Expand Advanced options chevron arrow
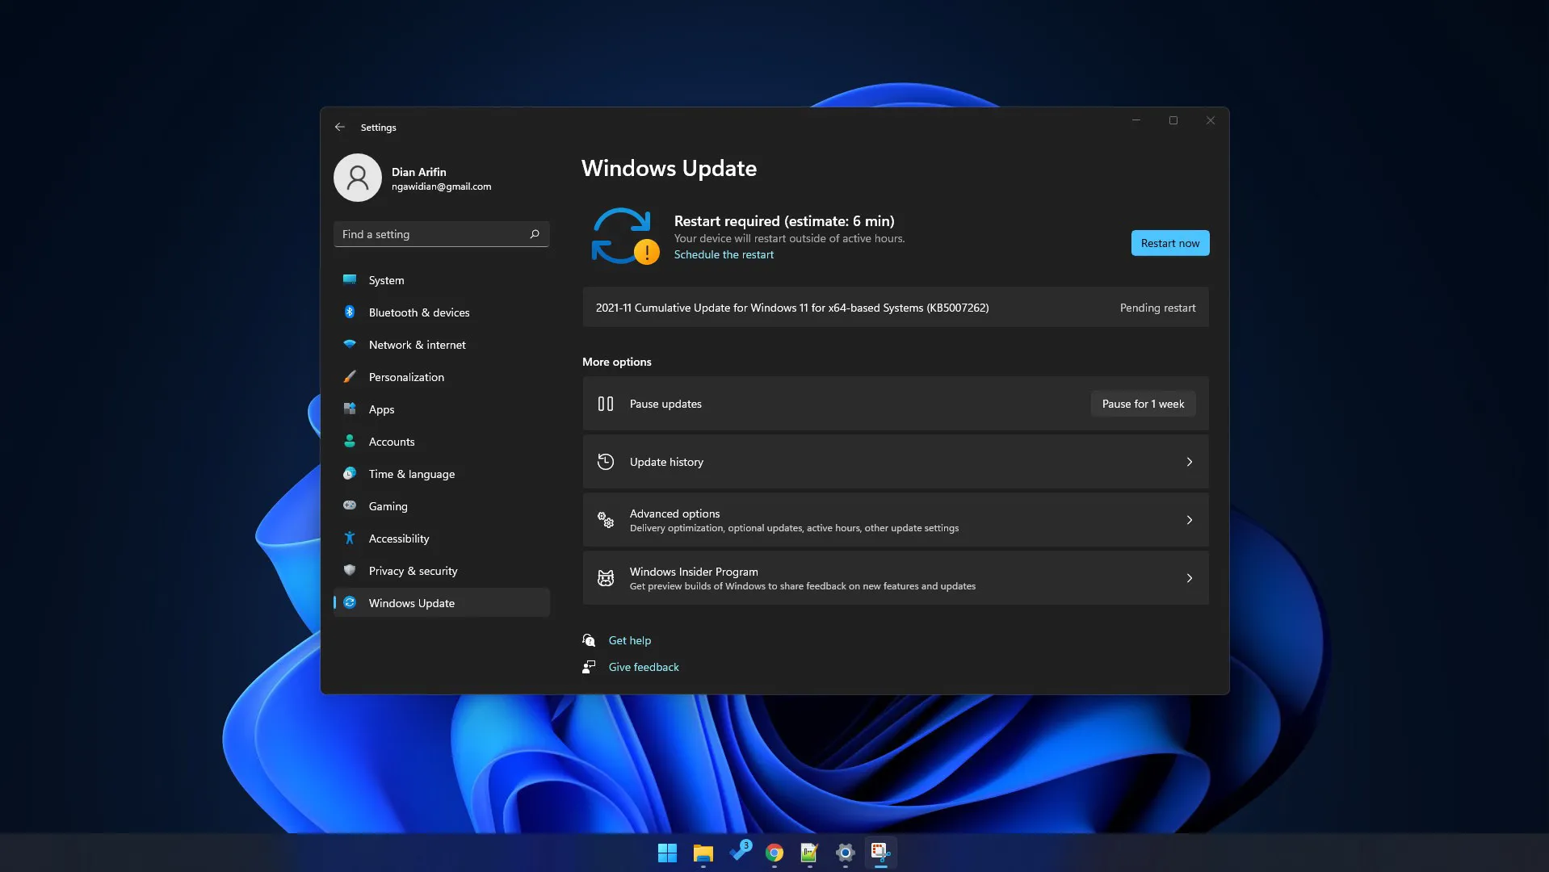Screen dimensions: 1549x872 pos(1189,520)
